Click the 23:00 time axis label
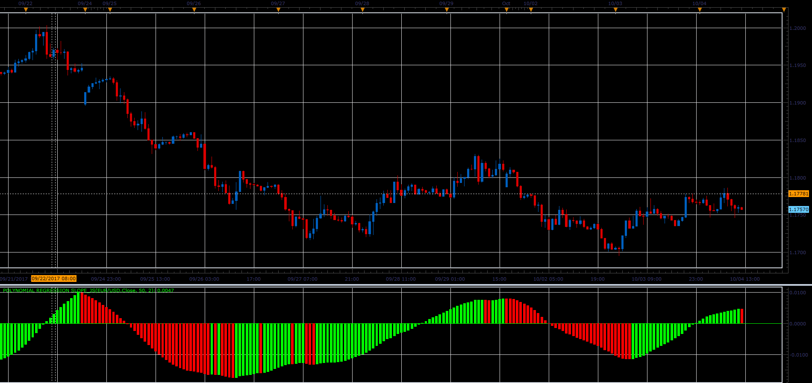Image resolution: width=812 pixels, height=383 pixels. (x=696, y=279)
